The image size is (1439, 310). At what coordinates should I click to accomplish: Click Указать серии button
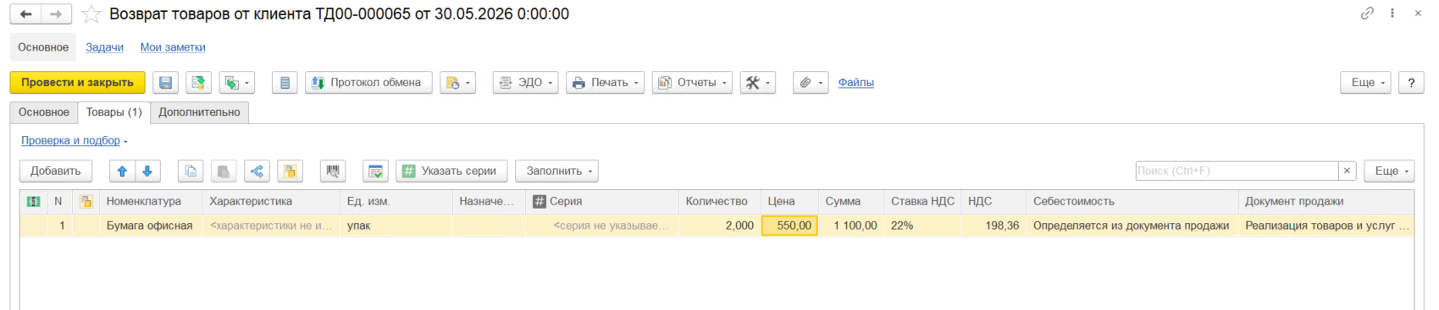click(451, 171)
